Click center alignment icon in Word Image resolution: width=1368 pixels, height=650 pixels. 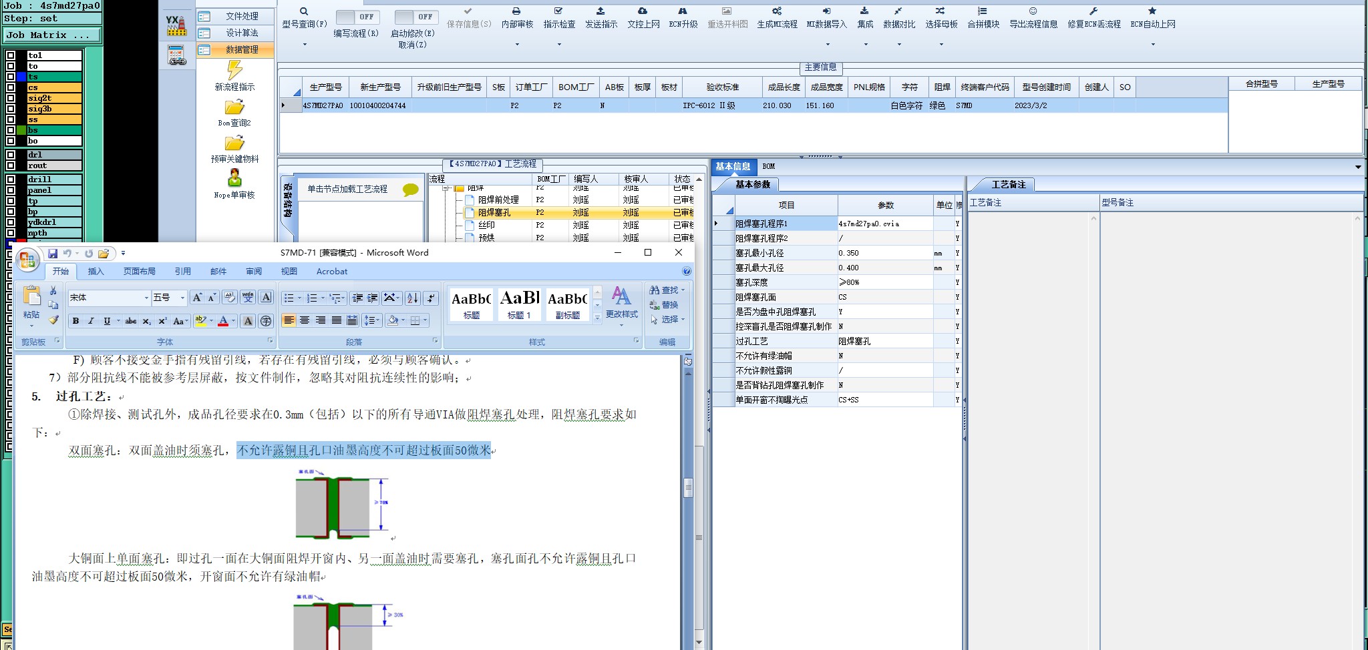tap(305, 321)
